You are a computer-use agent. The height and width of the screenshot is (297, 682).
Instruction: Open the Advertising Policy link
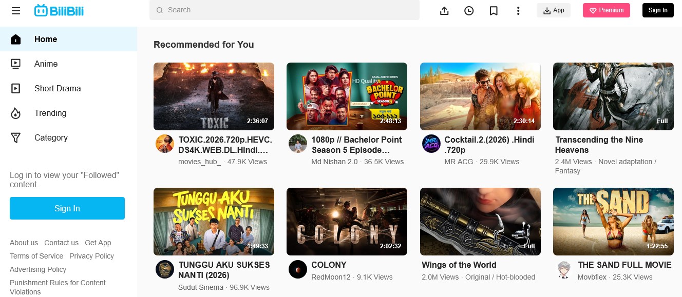point(38,269)
